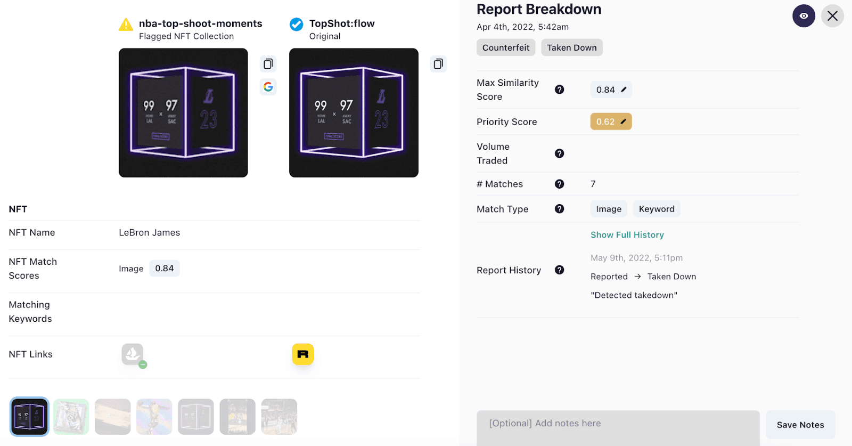
Task: Show help for # Matches
Action: pyautogui.click(x=559, y=184)
